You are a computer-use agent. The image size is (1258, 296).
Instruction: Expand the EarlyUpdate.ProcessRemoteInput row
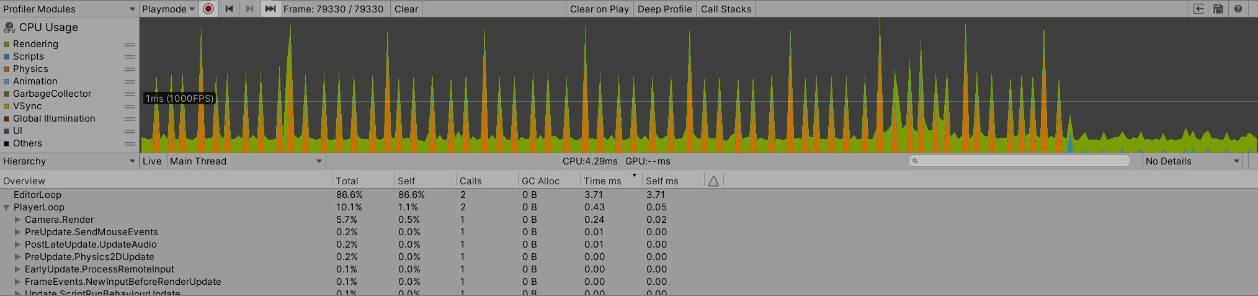click(18, 269)
